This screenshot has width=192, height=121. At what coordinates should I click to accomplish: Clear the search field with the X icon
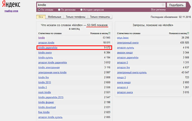(163, 5)
